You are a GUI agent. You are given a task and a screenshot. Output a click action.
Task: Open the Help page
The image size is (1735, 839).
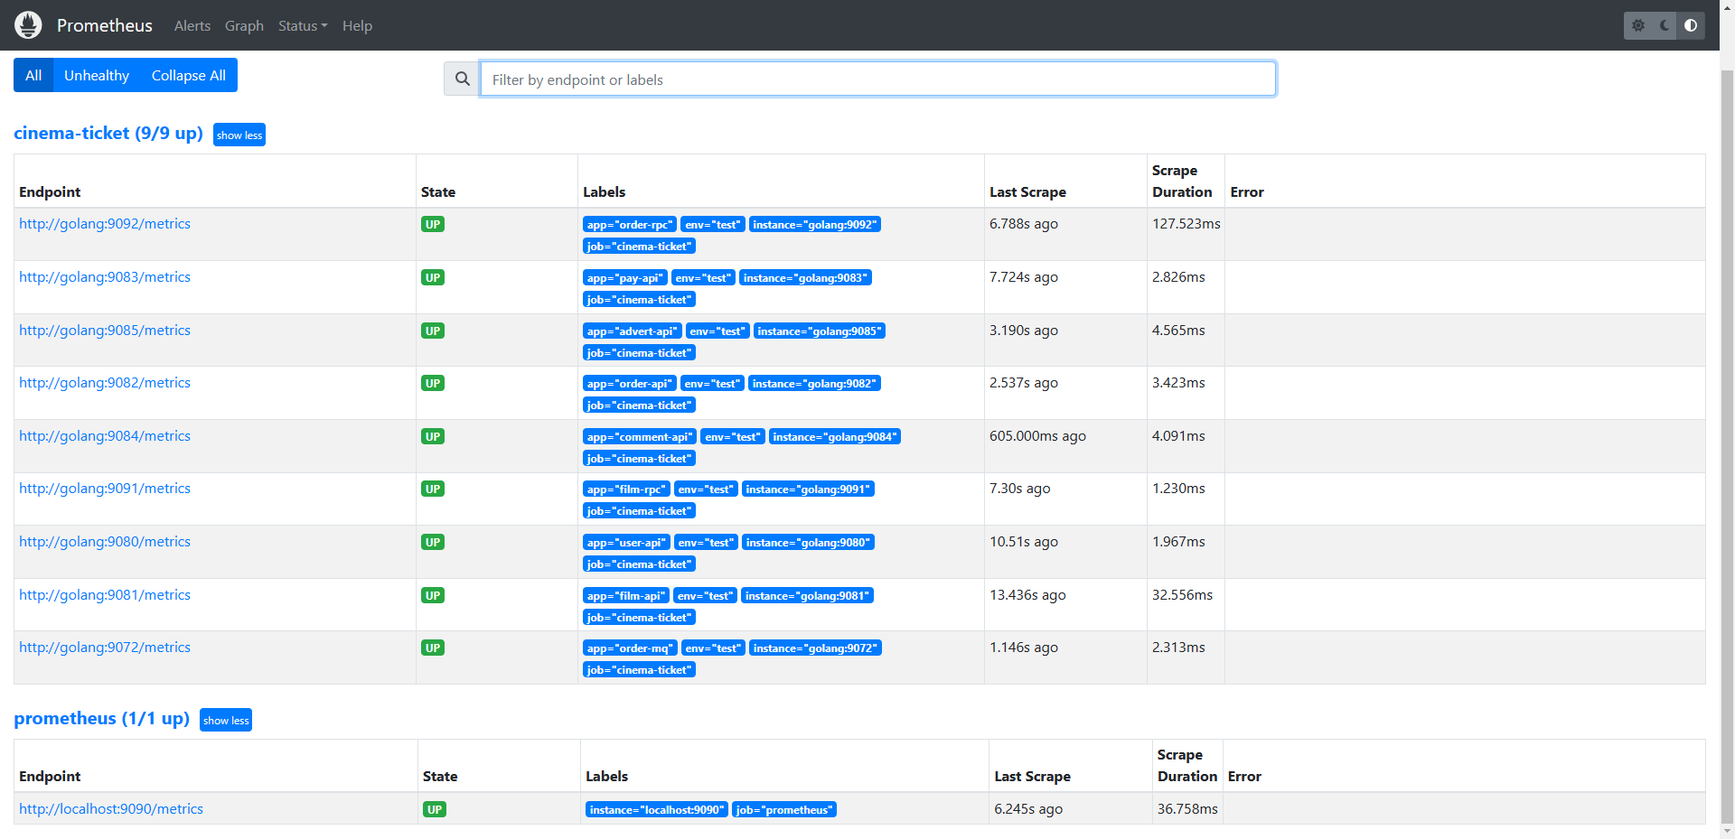pyautogui.click(x=357, y=26)
